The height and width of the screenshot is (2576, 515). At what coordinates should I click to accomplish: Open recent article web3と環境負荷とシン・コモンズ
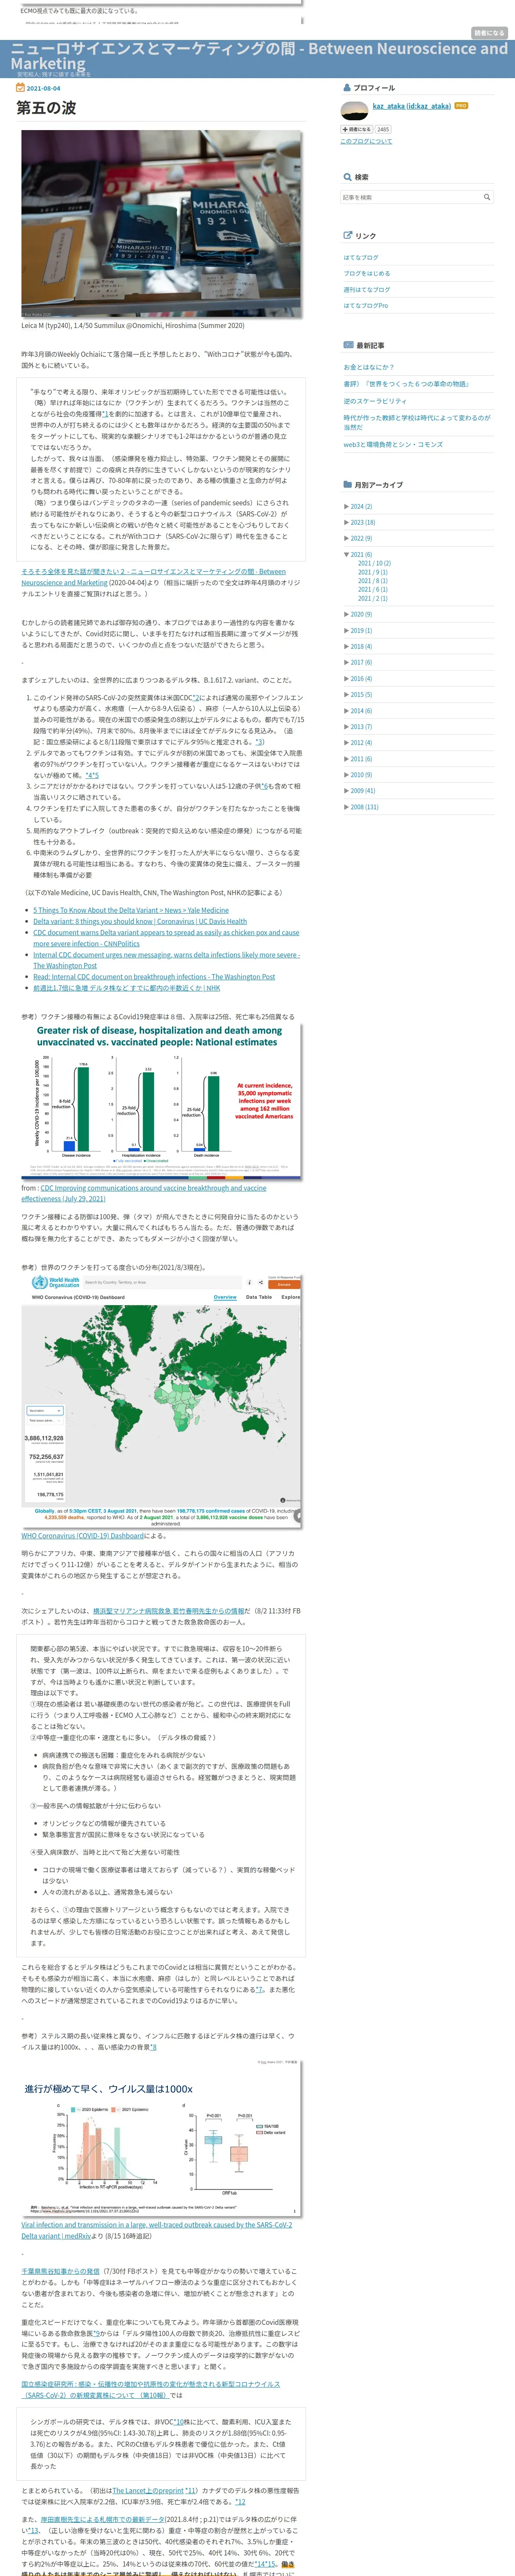[393, 444]
